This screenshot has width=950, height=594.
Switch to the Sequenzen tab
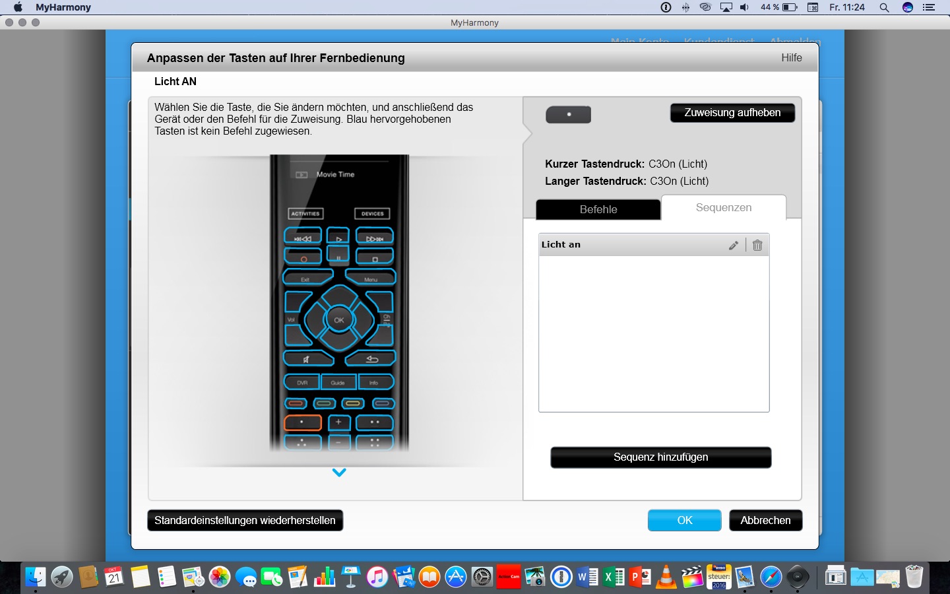pyautogui.click(x=723, y=207)
